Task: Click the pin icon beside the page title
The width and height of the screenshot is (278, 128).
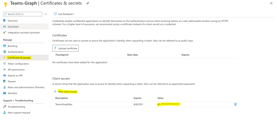Action: point(88,3)
